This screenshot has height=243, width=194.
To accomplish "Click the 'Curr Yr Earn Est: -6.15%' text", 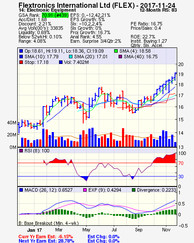I will (46, 237).
